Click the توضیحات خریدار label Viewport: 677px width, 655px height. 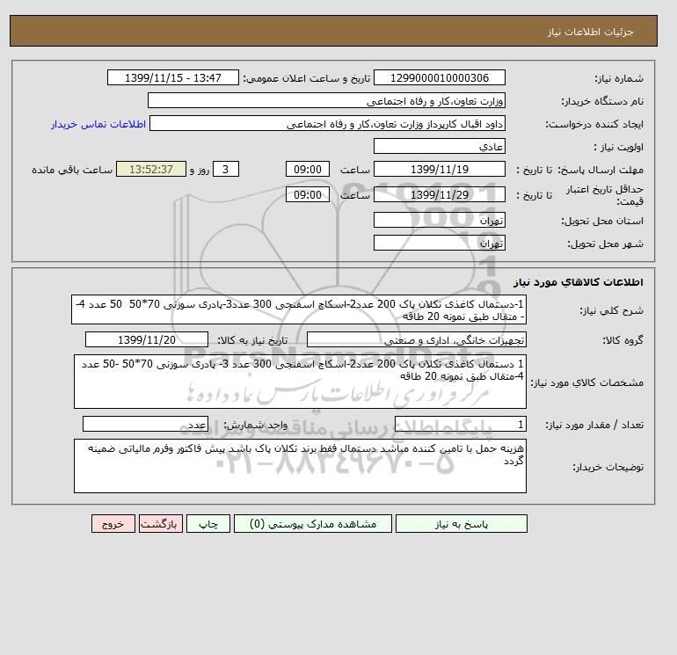(608, 467)
